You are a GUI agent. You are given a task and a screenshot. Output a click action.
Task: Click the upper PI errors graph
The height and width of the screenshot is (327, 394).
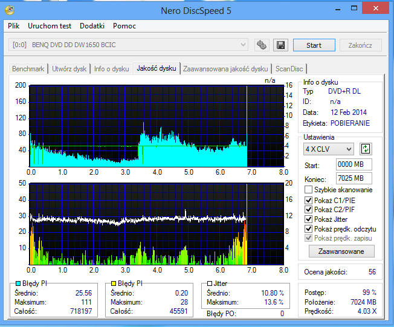point(157,126)
